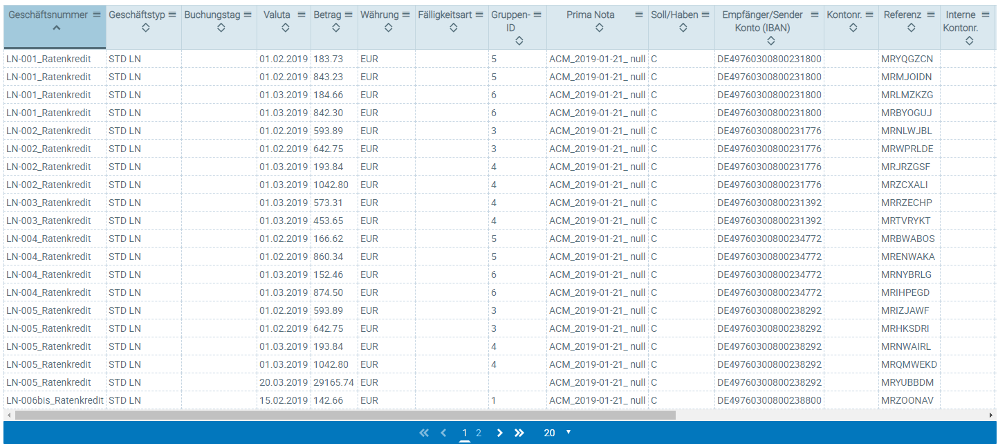The height and width of the screenshot is (448, 998).
Task: Select the reference cell MRZCXALI
Action: 909,185
